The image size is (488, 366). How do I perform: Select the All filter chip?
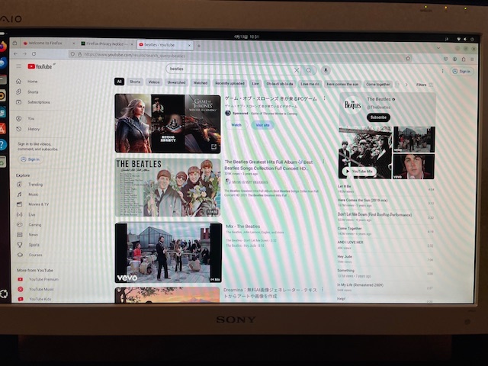pos(119,82)
